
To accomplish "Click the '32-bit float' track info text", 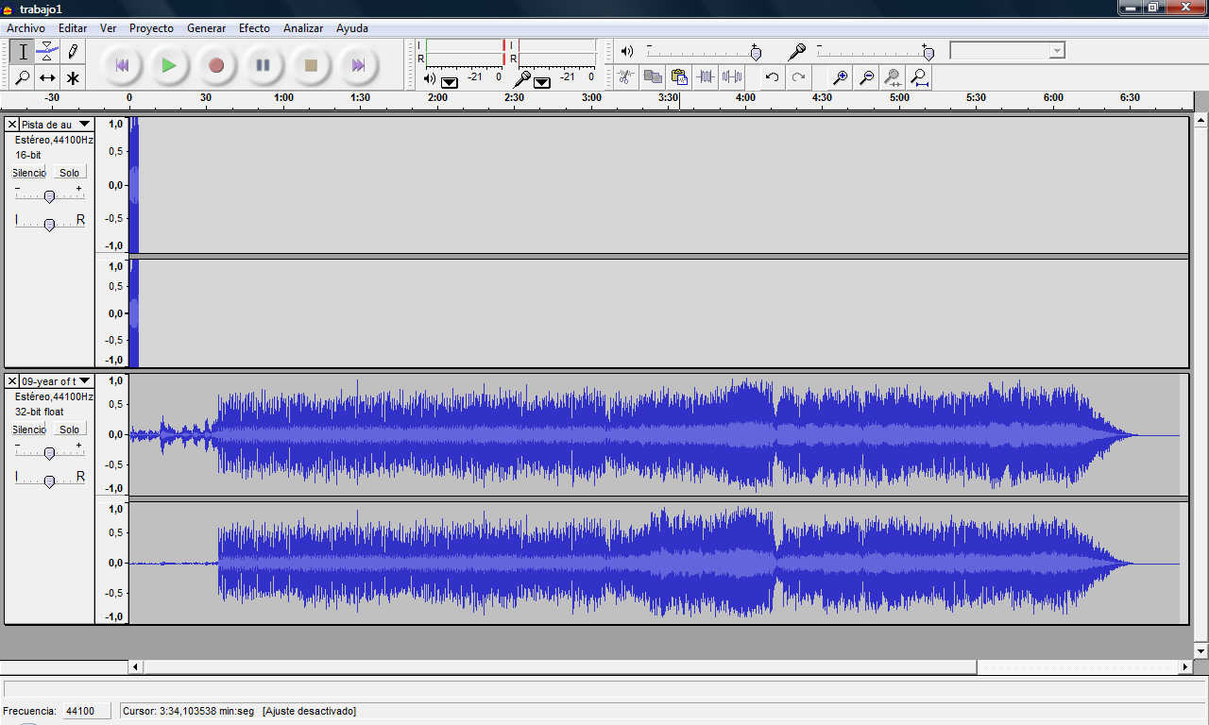I will click(x=40, y=412).
